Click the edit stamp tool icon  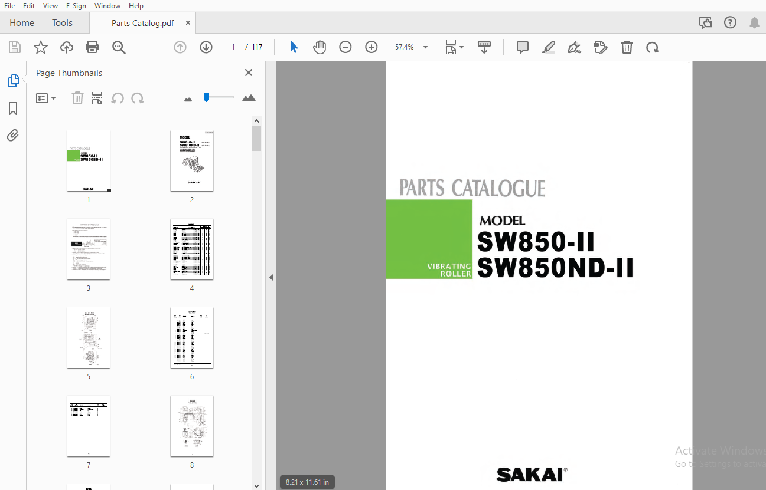(x=601, y=47)
